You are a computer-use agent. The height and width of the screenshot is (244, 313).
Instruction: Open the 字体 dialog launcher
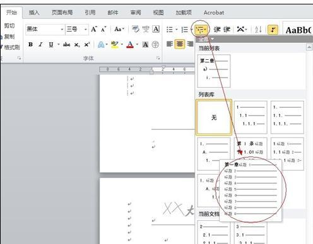(x=158, y=58)
